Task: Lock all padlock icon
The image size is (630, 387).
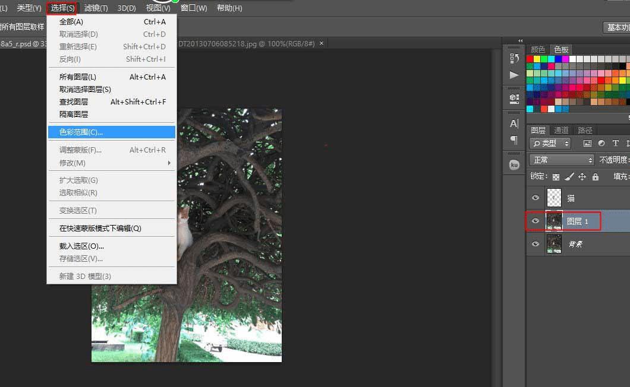Action: 596,177
